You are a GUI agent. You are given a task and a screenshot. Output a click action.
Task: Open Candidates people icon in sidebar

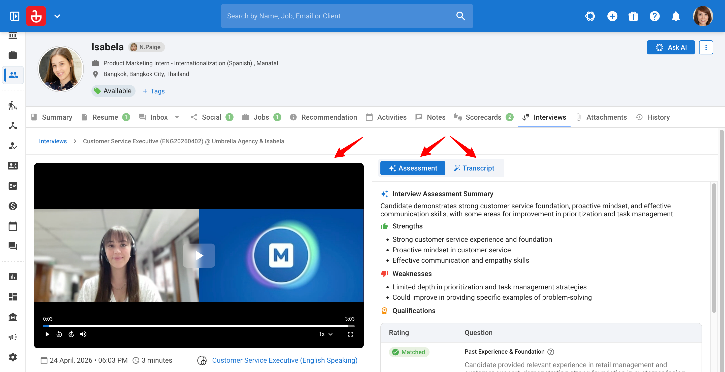13,75
